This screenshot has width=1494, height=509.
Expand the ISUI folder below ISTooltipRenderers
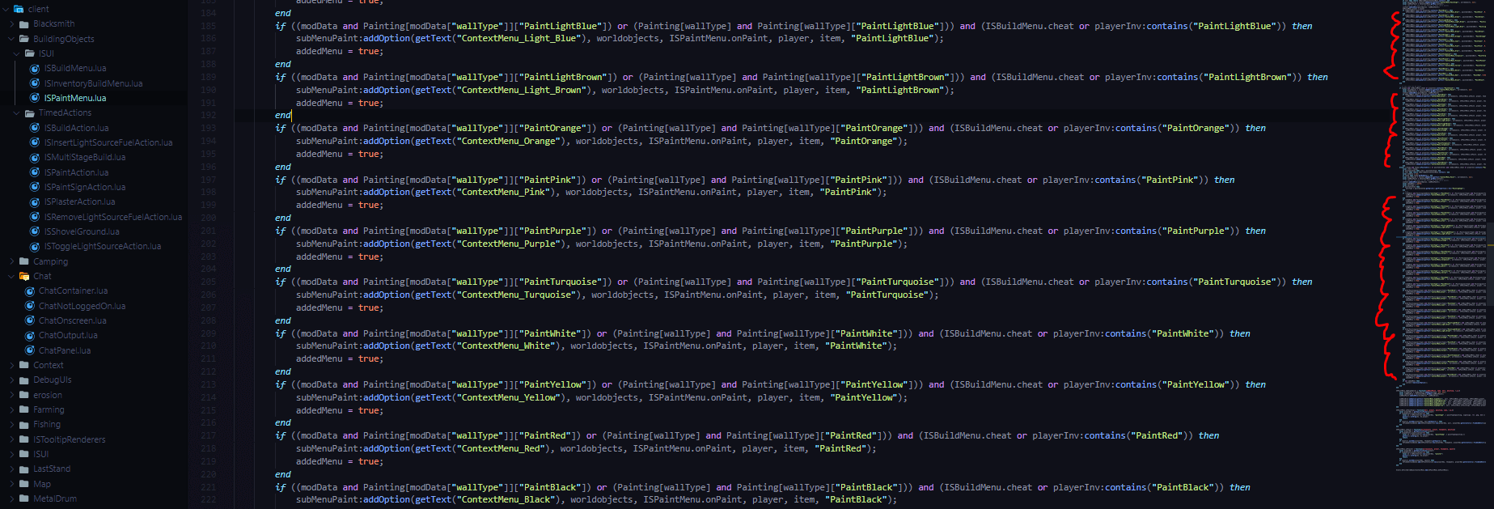tap(12, 454)
